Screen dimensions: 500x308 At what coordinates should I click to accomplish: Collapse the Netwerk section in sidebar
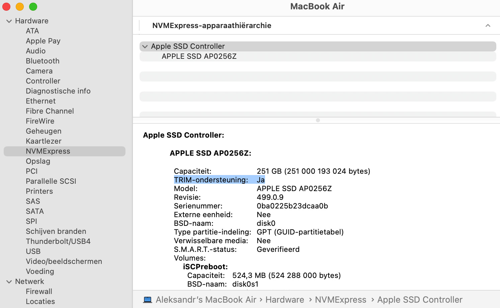(x=9, y=282)
